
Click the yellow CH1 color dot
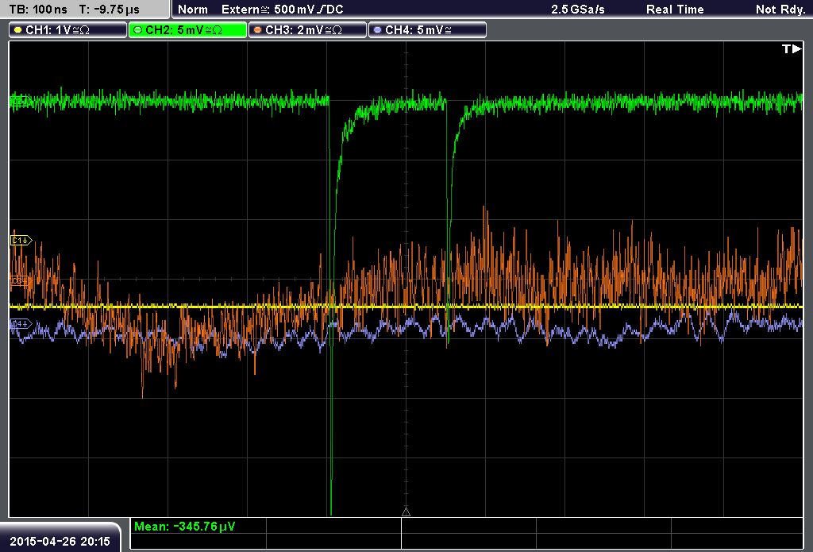tap(18, 30)
